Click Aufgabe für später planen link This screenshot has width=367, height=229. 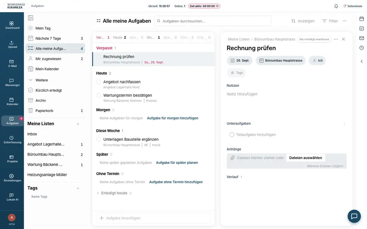177,163
